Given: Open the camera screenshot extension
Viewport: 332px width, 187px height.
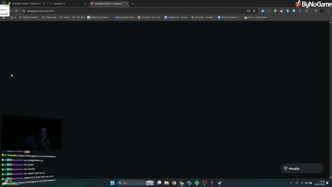Looking at the screenshot, I should tap(281, 11).
